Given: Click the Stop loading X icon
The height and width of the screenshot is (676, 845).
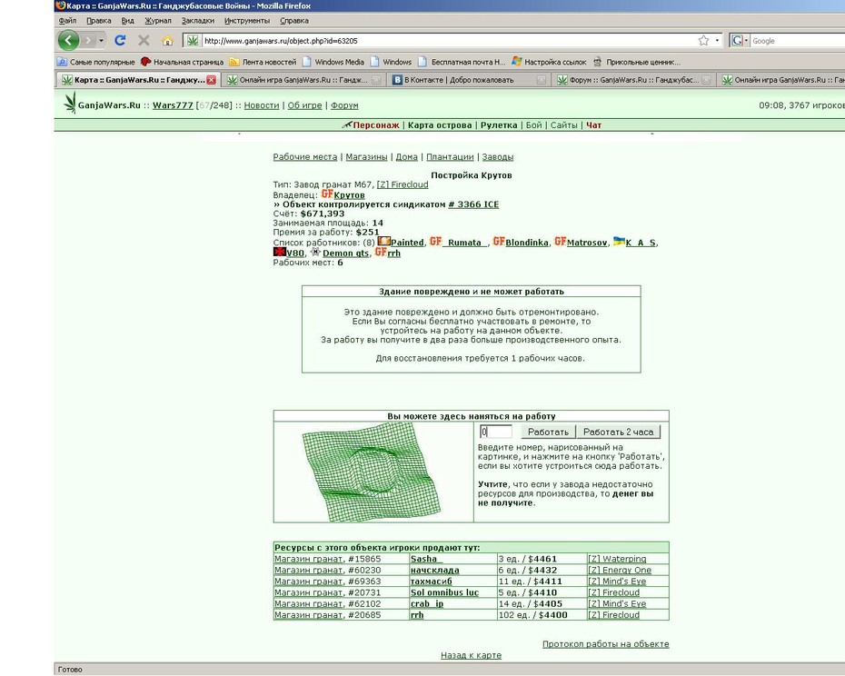Looking at the screenshot, I should coord(144,40).
